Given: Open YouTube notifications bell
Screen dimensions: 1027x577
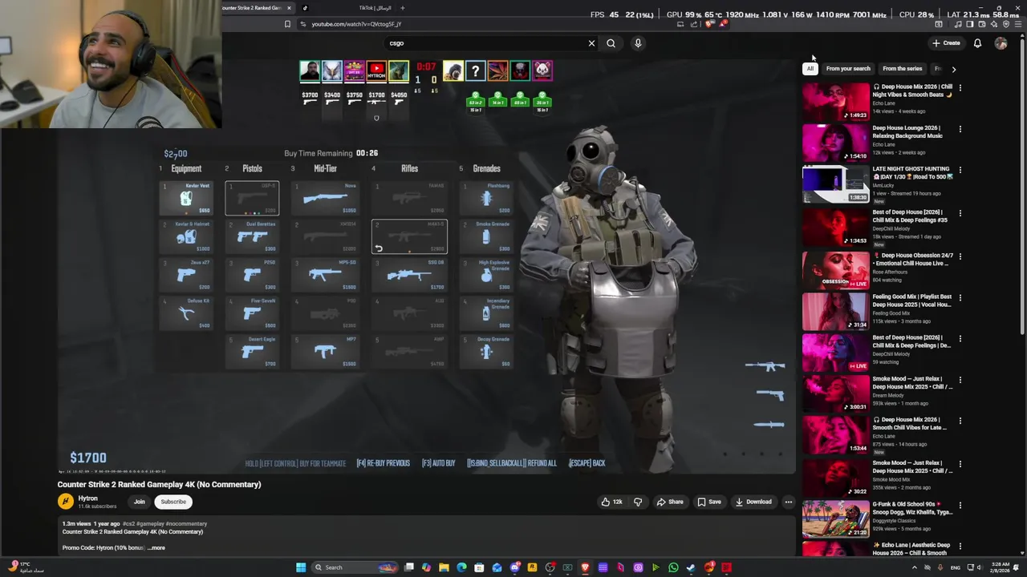Looking at the screenshot, I should (977, 43).
